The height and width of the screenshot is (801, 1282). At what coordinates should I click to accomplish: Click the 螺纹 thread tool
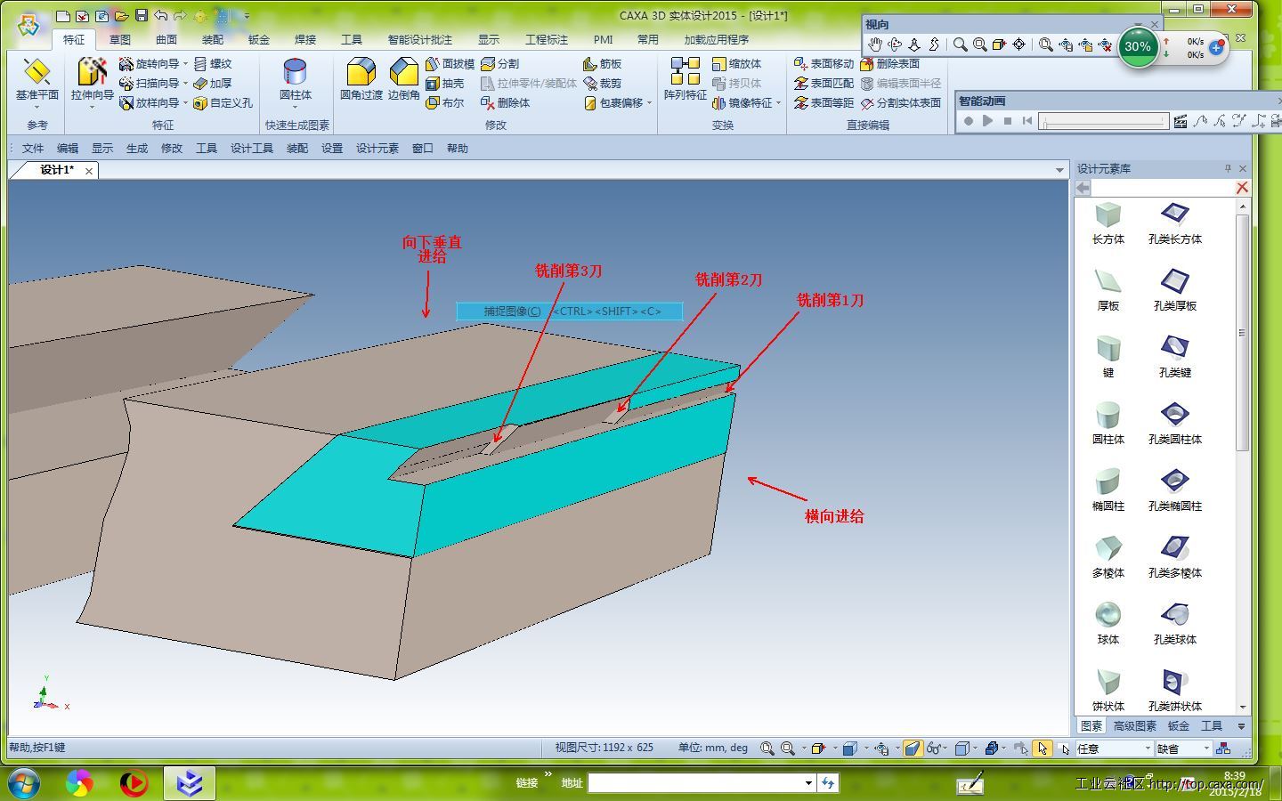click(213, 64)
